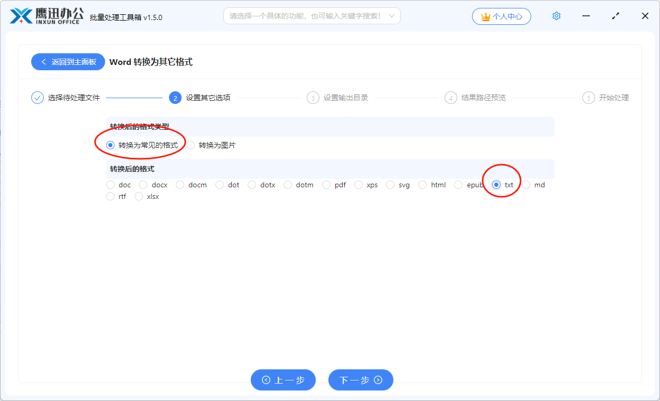
Task: Click the step 2 circle labeled 设置其它选项
Action: (x=175, y=98)
